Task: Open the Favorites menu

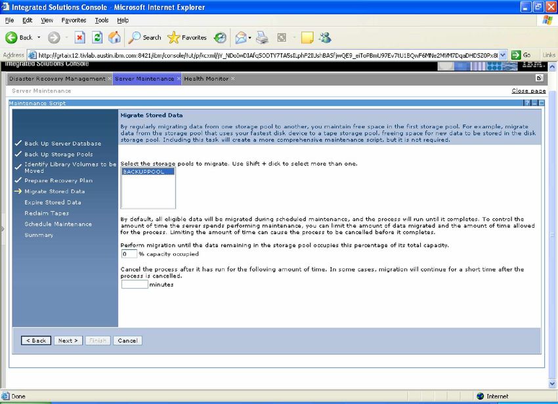Action: (x=74, y=20)
